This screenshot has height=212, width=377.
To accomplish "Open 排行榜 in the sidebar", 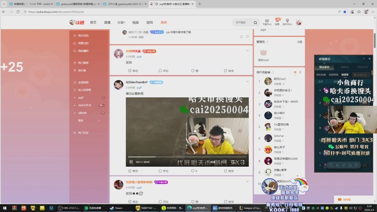I will pyautogui.click(x=80, y=70).
